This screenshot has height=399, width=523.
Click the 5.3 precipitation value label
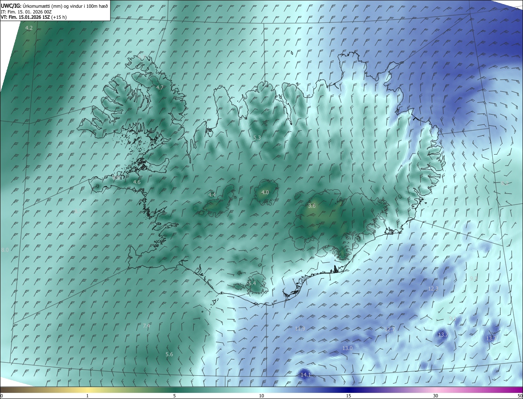click(257, 138)
